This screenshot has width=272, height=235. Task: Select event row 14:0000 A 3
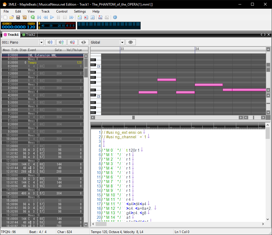click(x=42, y=193)
